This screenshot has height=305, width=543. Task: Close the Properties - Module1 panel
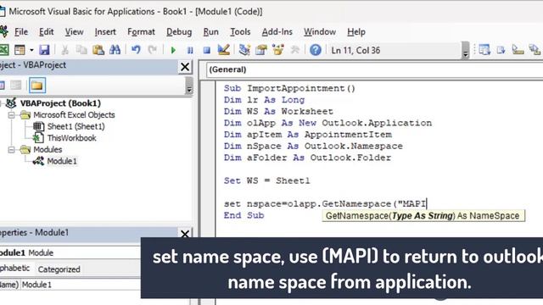(x=185, y=234)
